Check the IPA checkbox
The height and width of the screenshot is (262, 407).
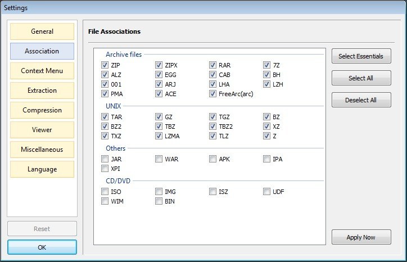(x=266, y=159)
